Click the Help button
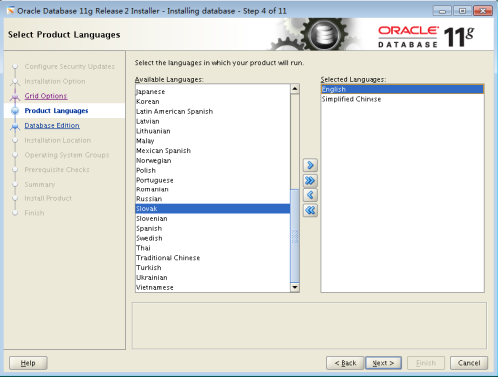The width and height of the screenshot is (498, 377). (28, 363)
